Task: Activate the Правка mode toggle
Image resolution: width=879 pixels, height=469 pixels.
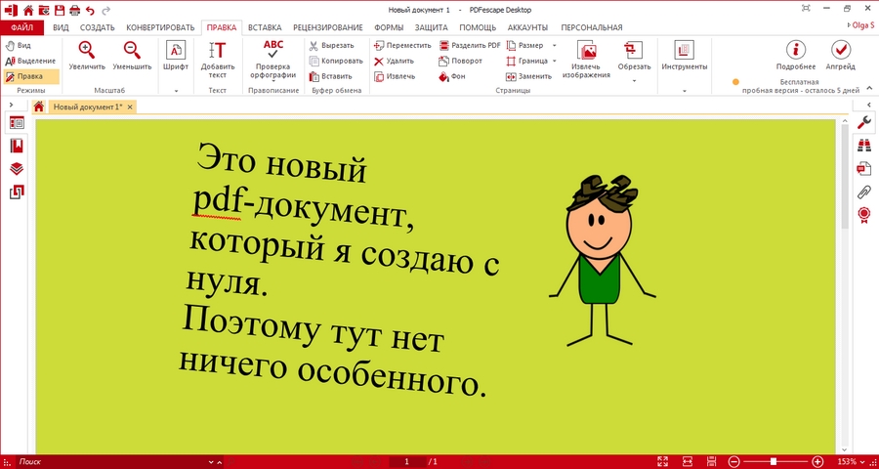Action: coord(29,75)
